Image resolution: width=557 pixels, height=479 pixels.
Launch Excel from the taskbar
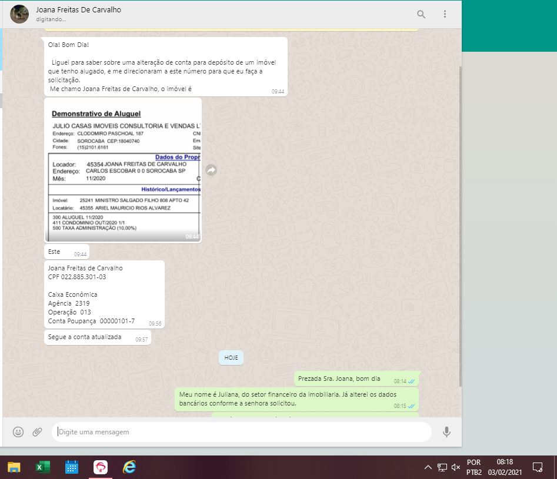coord(42,467)
